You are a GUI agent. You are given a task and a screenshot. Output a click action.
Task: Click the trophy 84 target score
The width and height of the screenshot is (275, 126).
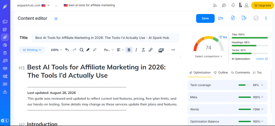coord(223,37)
